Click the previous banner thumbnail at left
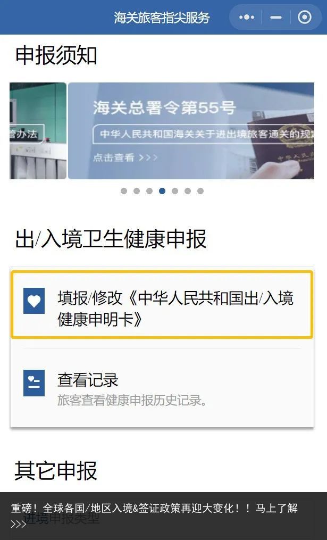Screen dimensions: 327x540 [x=38, y=131]
